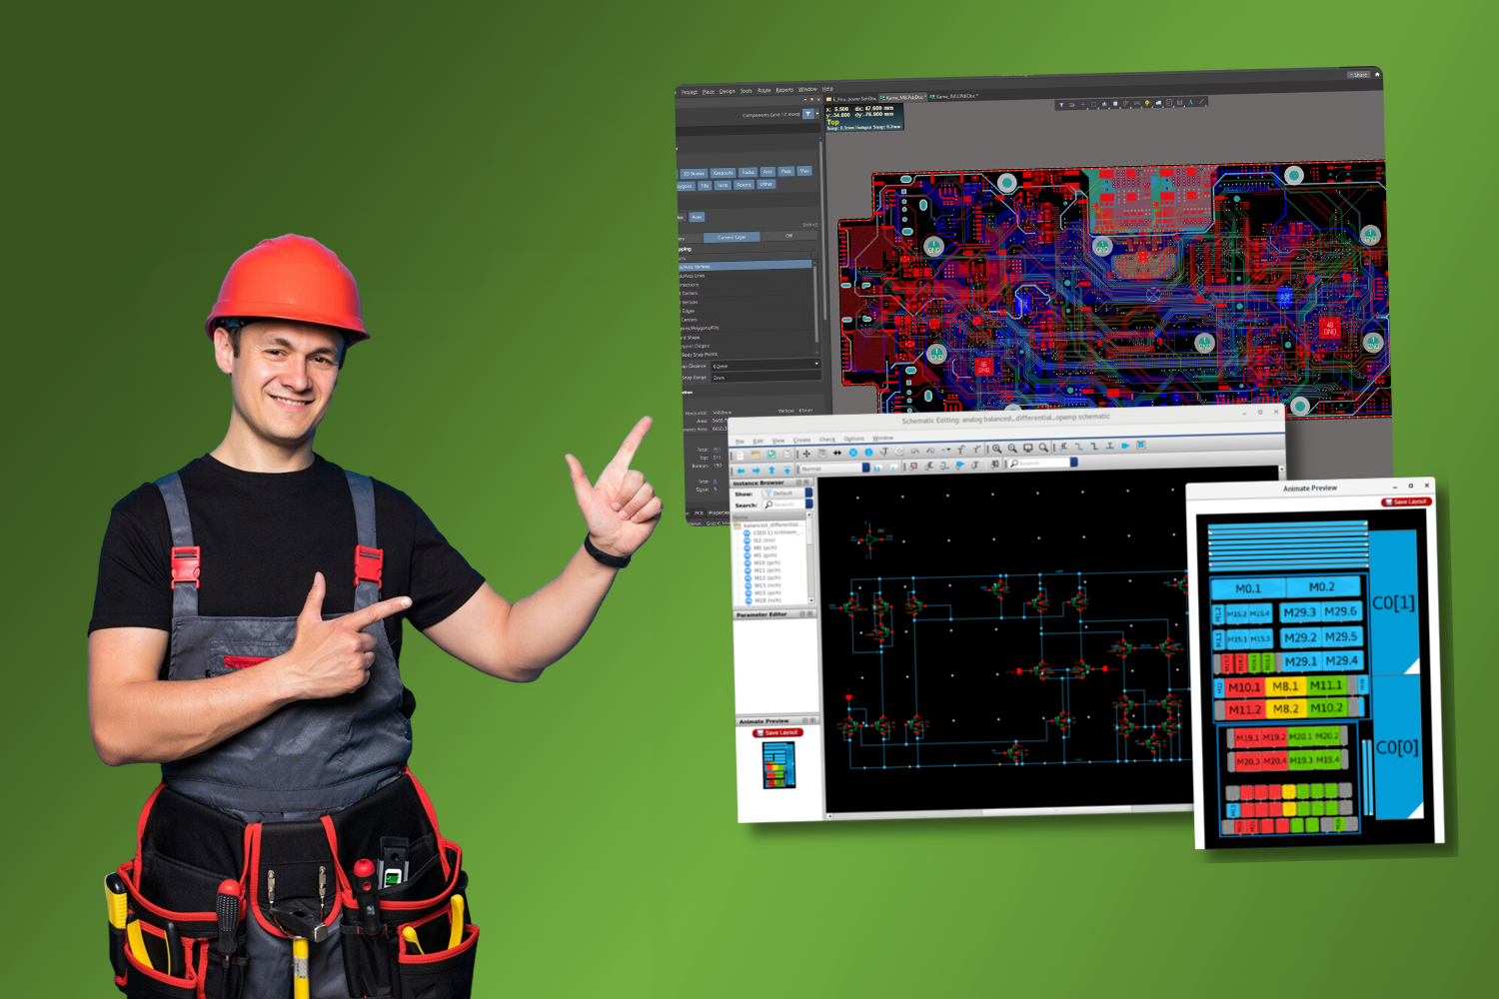Toggle the Rooms filter button

pos(744,185)
